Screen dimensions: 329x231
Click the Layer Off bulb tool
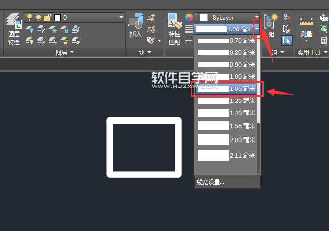(x=29, y=29)
